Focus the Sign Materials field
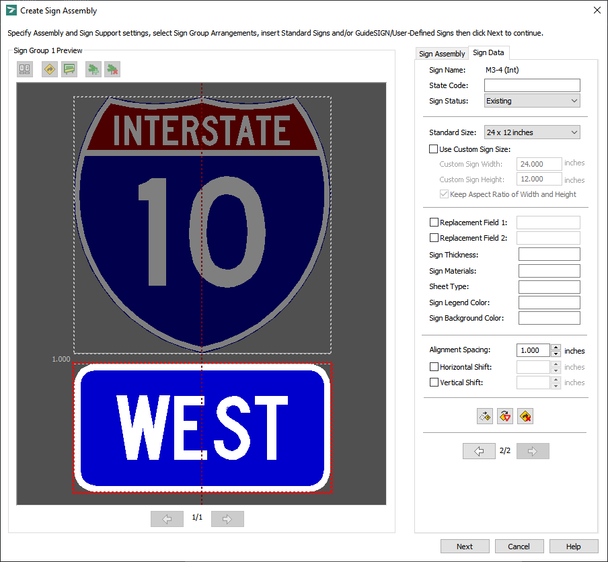Screen dimensions: 608x562 pos(549,271)
